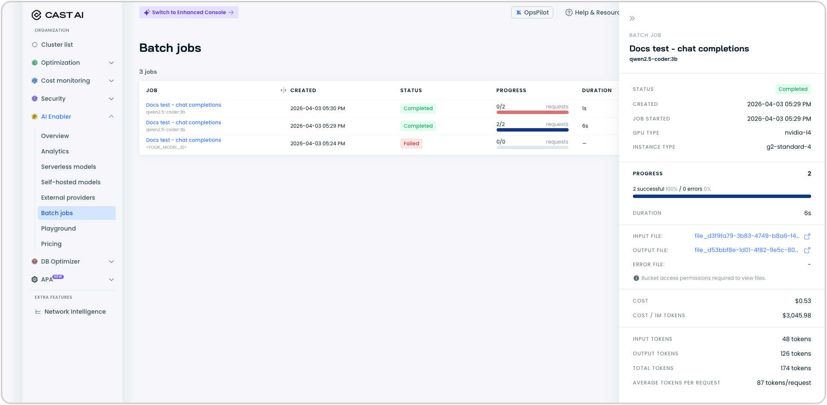The width and height of the screenshot is (827, 405).
Task: Open the input file external link icon
Action: [x=807, y=236]
